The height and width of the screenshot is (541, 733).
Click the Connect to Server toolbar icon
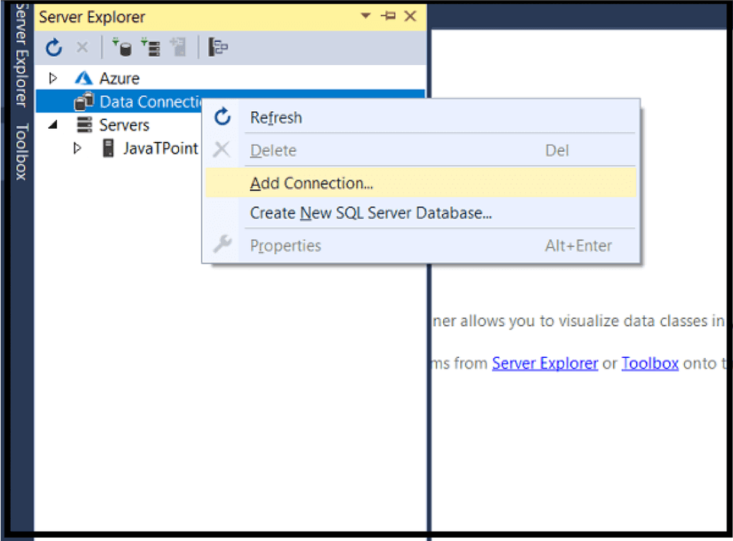[x=150, y=47]
